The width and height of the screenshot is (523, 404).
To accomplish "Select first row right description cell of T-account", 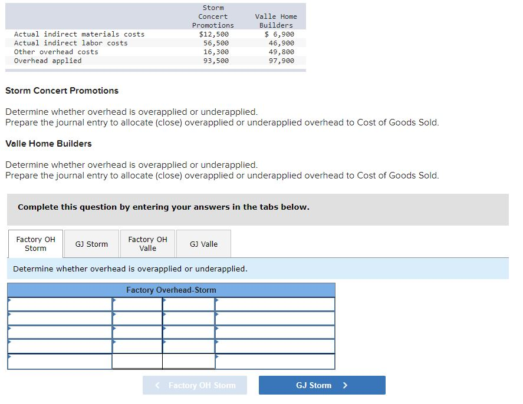I will coord(275,304).
